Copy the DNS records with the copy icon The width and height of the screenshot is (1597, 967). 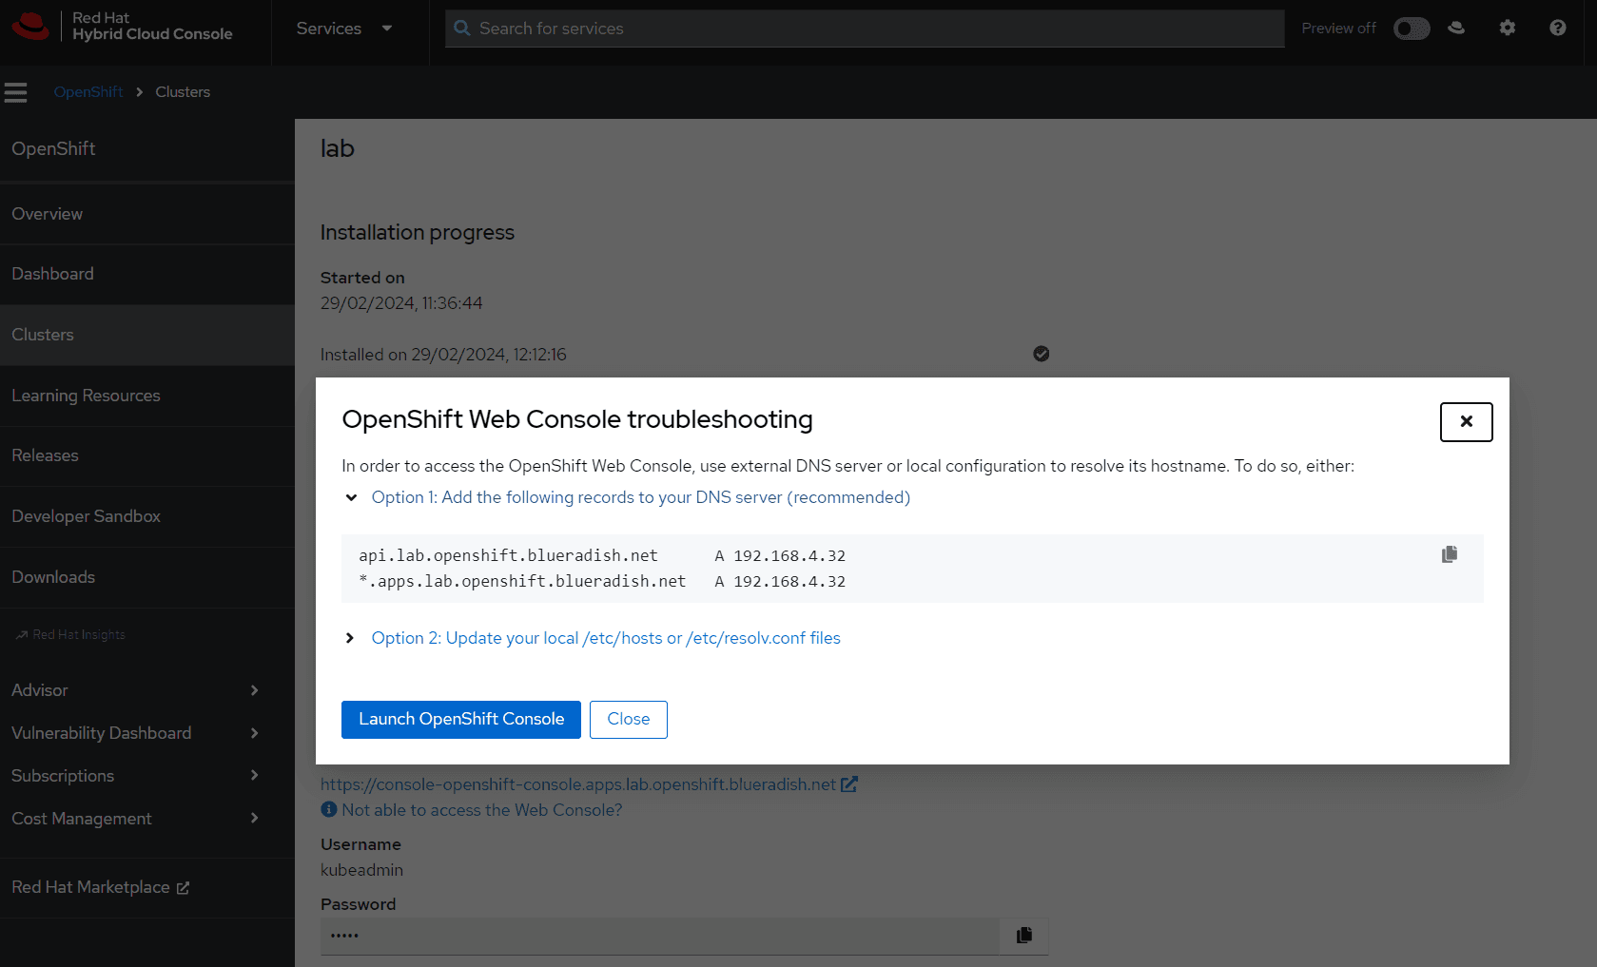pos(1450,554)
